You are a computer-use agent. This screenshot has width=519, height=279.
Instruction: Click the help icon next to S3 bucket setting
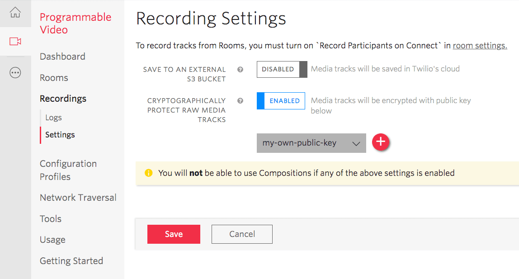240,69
